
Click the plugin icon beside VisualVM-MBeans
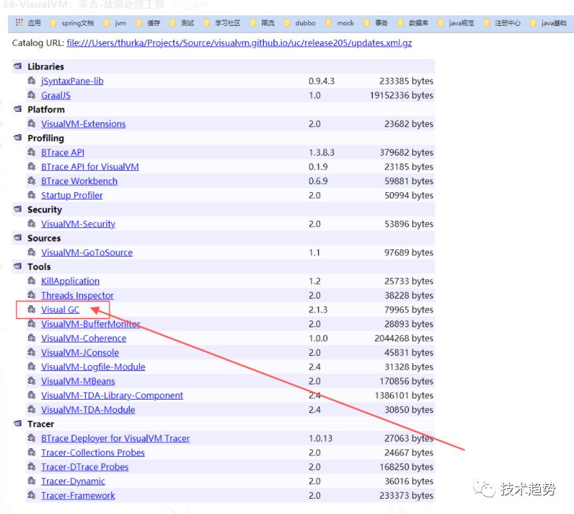31,381
